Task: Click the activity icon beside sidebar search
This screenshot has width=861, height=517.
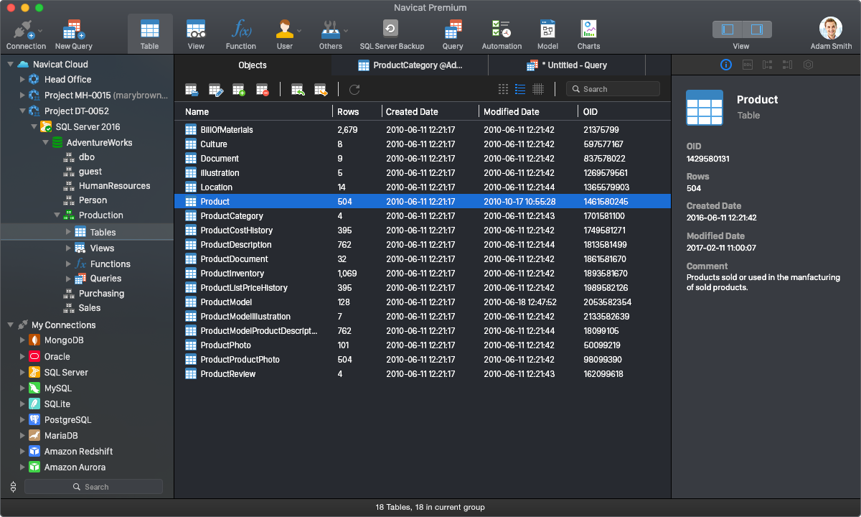Action: coord(13,487)
